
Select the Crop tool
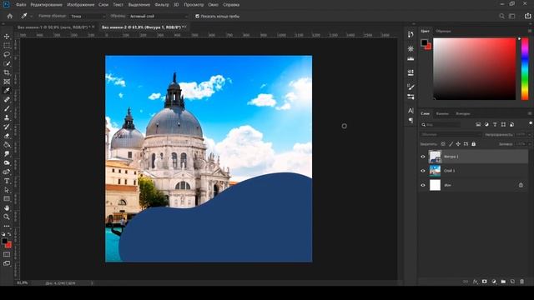[x=7, y=72]
